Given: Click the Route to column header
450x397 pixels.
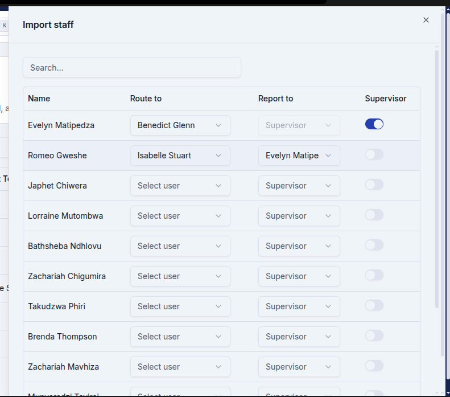Looking at the screenshot, I should (146, 99).
